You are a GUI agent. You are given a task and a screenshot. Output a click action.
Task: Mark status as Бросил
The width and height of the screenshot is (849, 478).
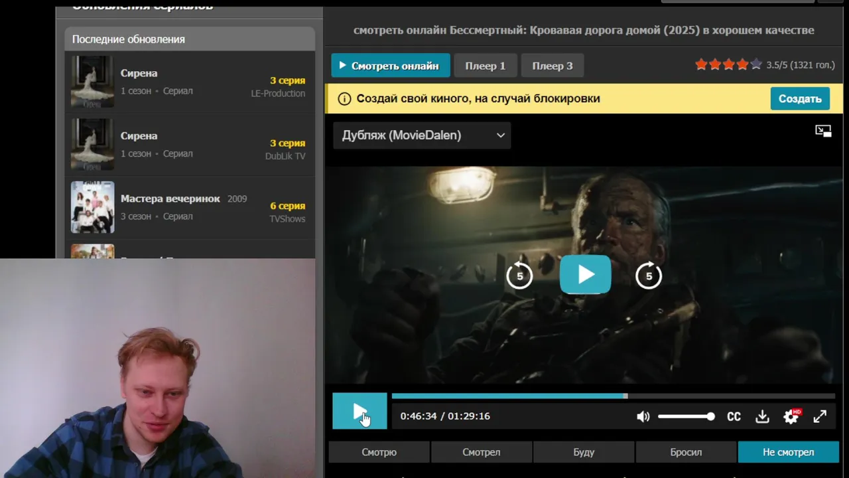tap(686, 452)
